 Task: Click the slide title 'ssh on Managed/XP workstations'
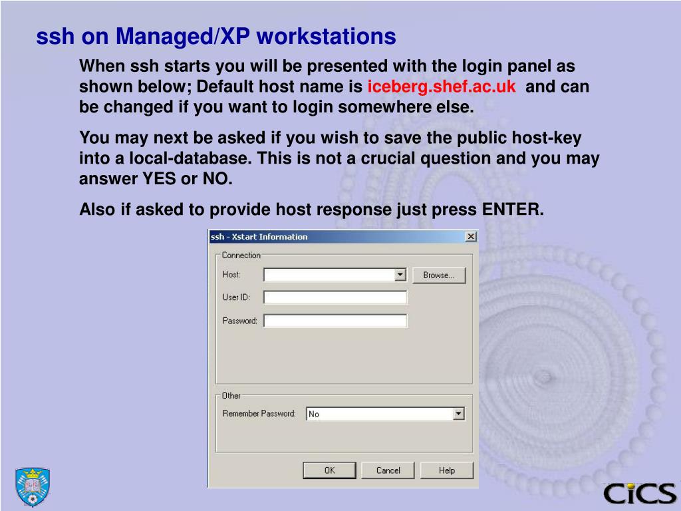point(216,36)
